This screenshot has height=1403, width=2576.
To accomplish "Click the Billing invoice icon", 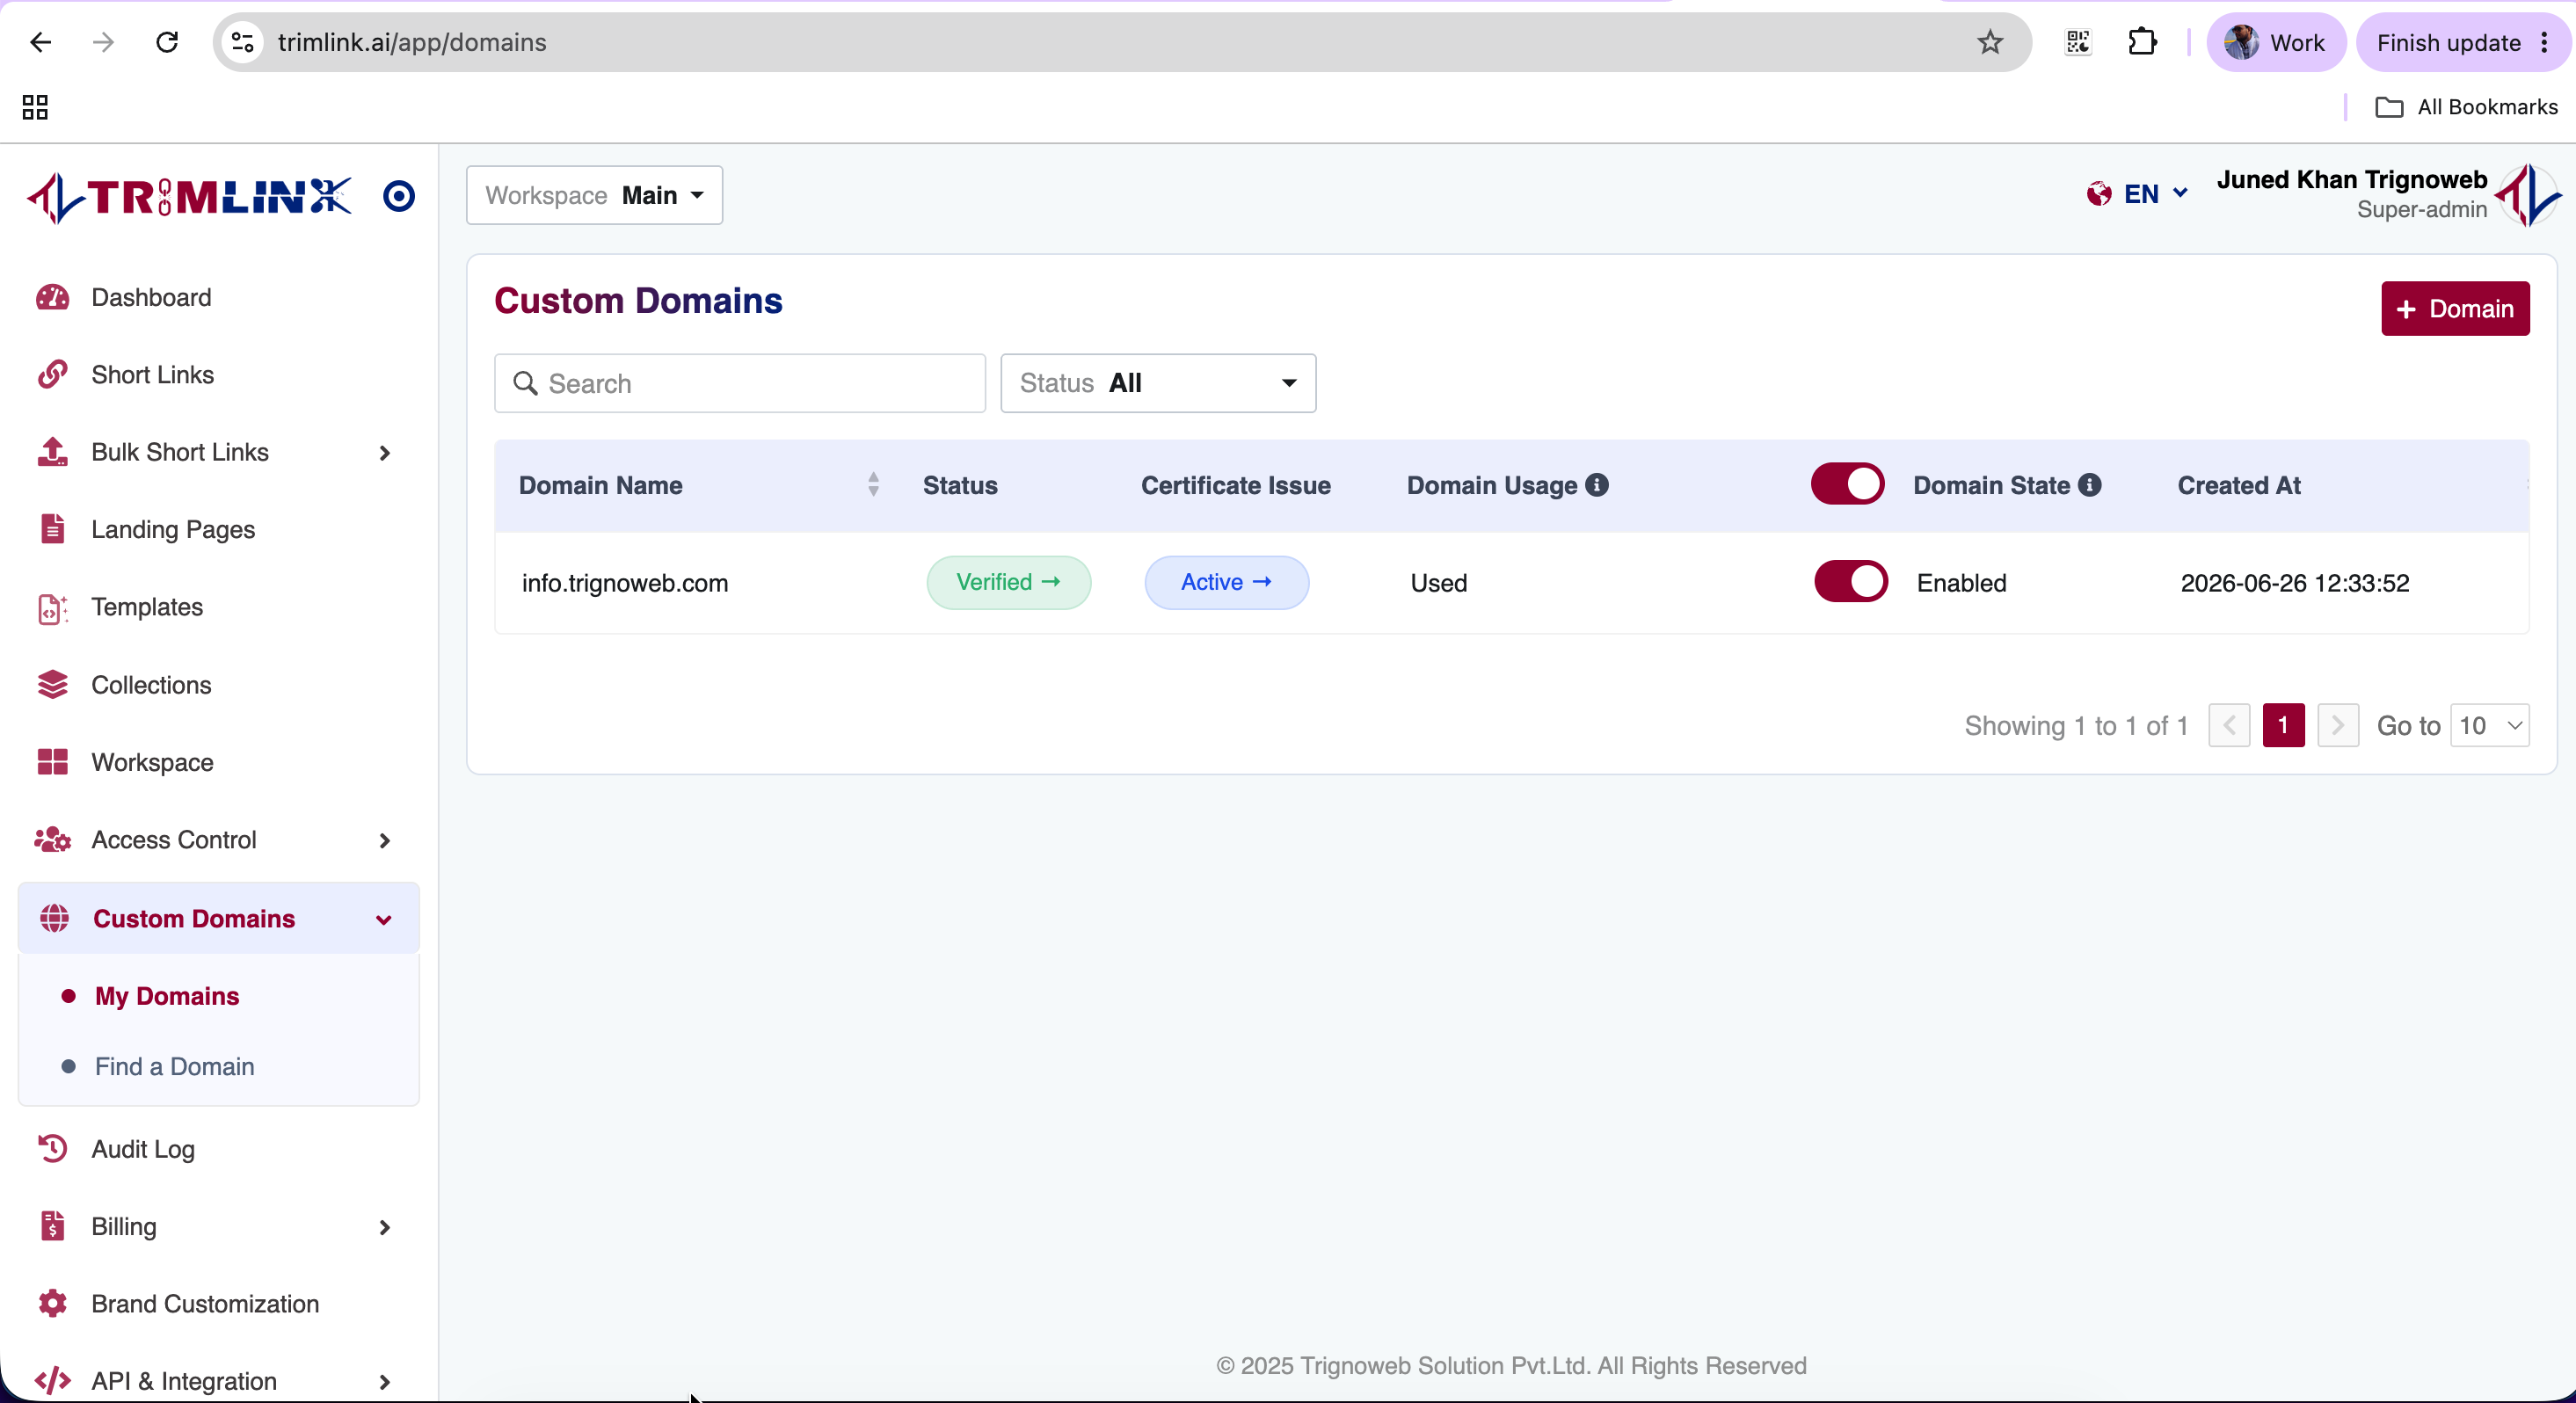I will [52, 1226].
